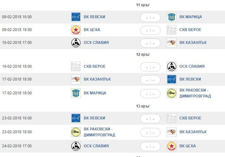Viewport: 225px width, 157px height.
Task: Open the ОСК СЛАВИЯ link on 16-02-2018
Action: (192, 66)
